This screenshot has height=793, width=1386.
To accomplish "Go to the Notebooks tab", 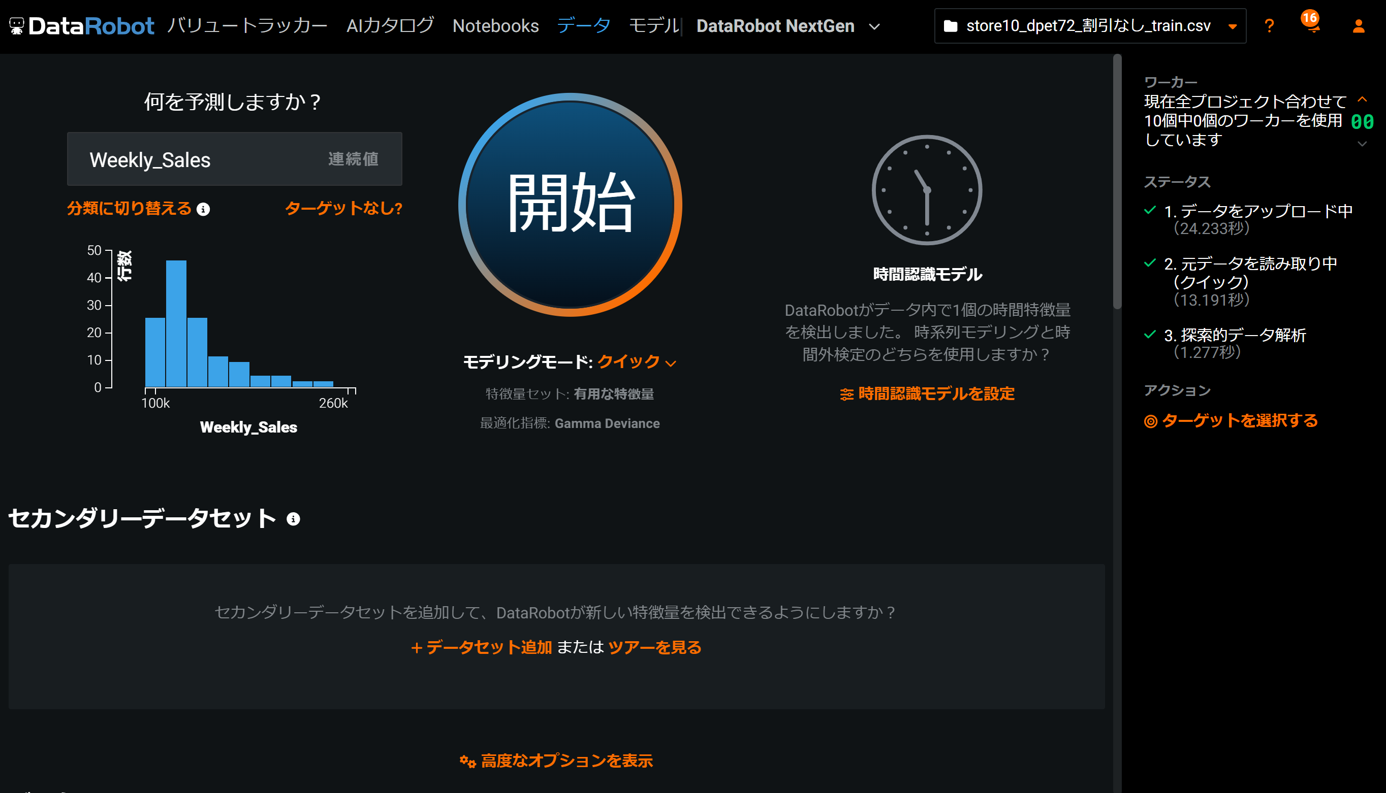I will point(495,25).
